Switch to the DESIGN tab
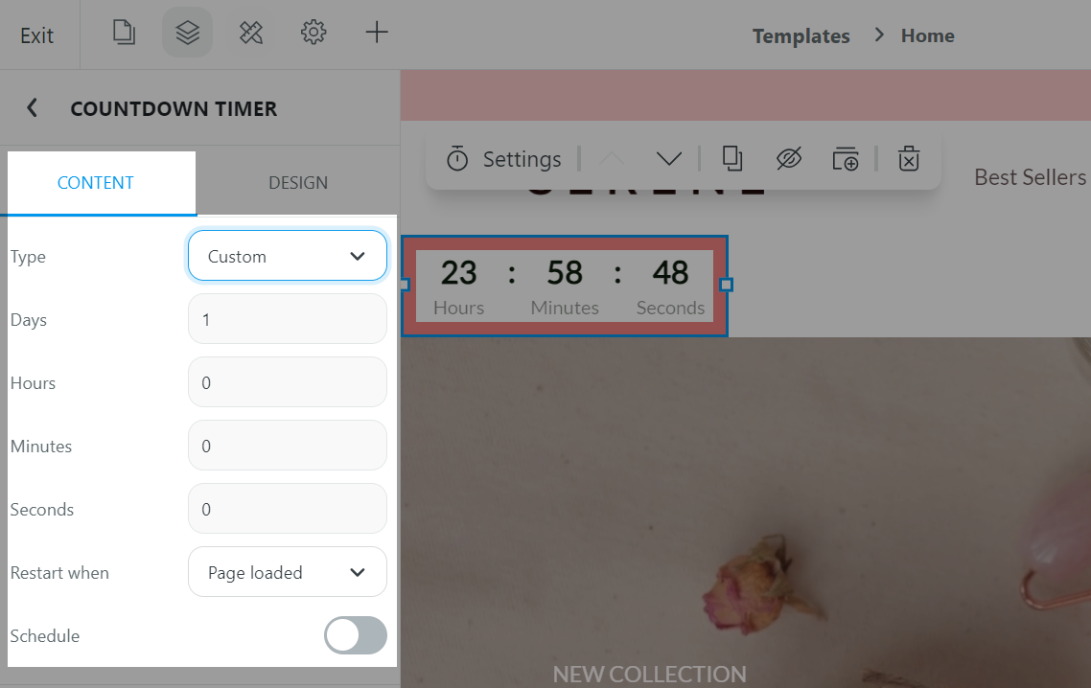The height and width of the screenshot is (688, 1091). (298, 183)
